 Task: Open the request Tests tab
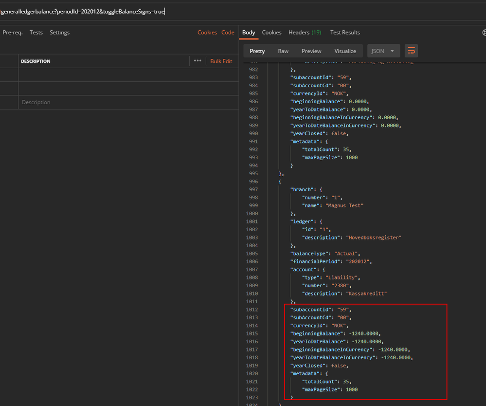[x=36, y=33]
